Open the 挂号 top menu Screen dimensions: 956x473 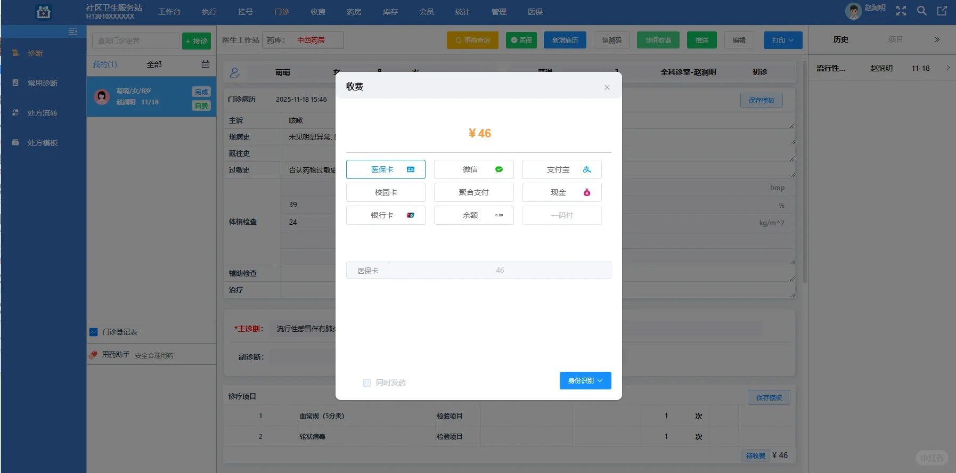[x=246, y=12]
